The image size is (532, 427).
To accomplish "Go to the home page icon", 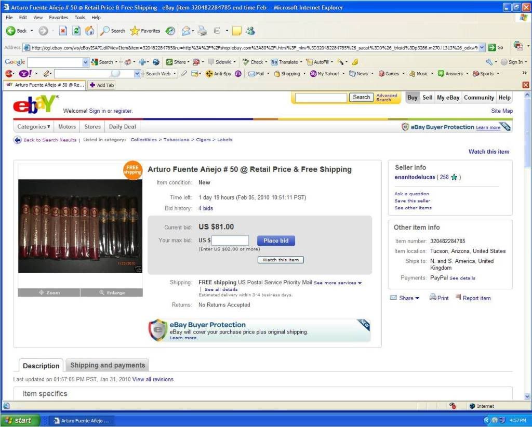I will click(x=89, y=31).
